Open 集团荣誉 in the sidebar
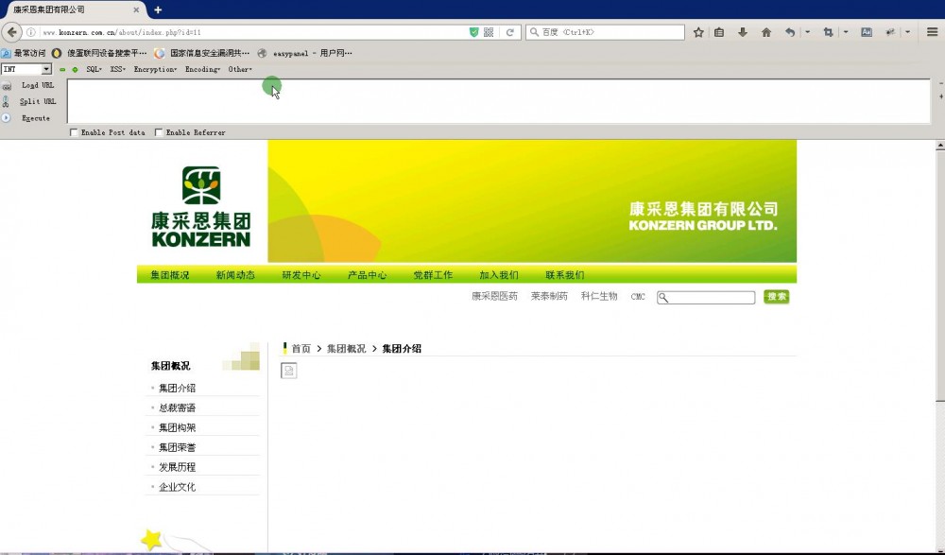This screenshot has width=945, height=555. tap(178, 447)
